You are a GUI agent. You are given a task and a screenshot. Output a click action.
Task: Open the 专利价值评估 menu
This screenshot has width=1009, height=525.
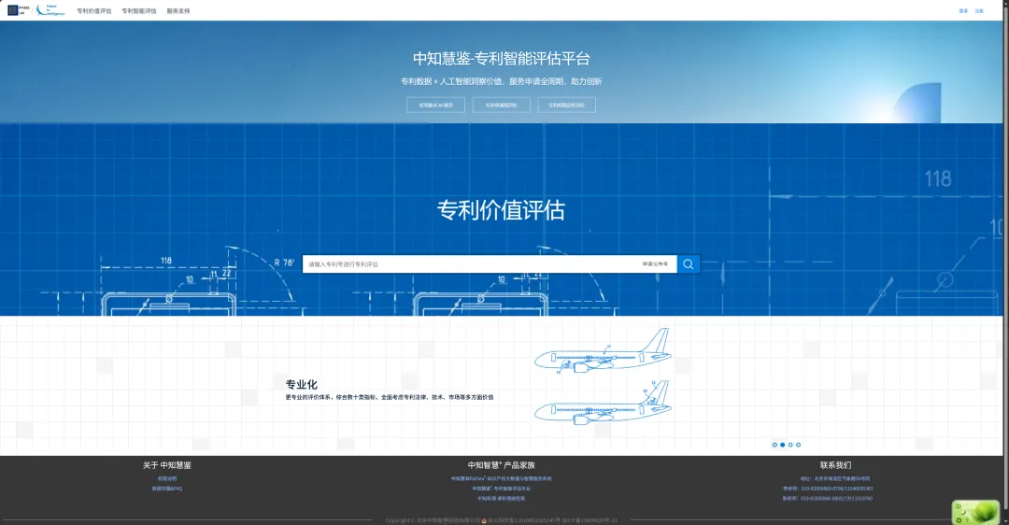point(94,11)
